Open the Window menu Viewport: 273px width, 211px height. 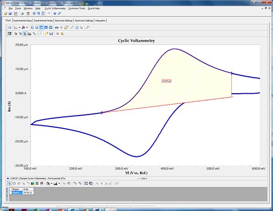[28, 8]
